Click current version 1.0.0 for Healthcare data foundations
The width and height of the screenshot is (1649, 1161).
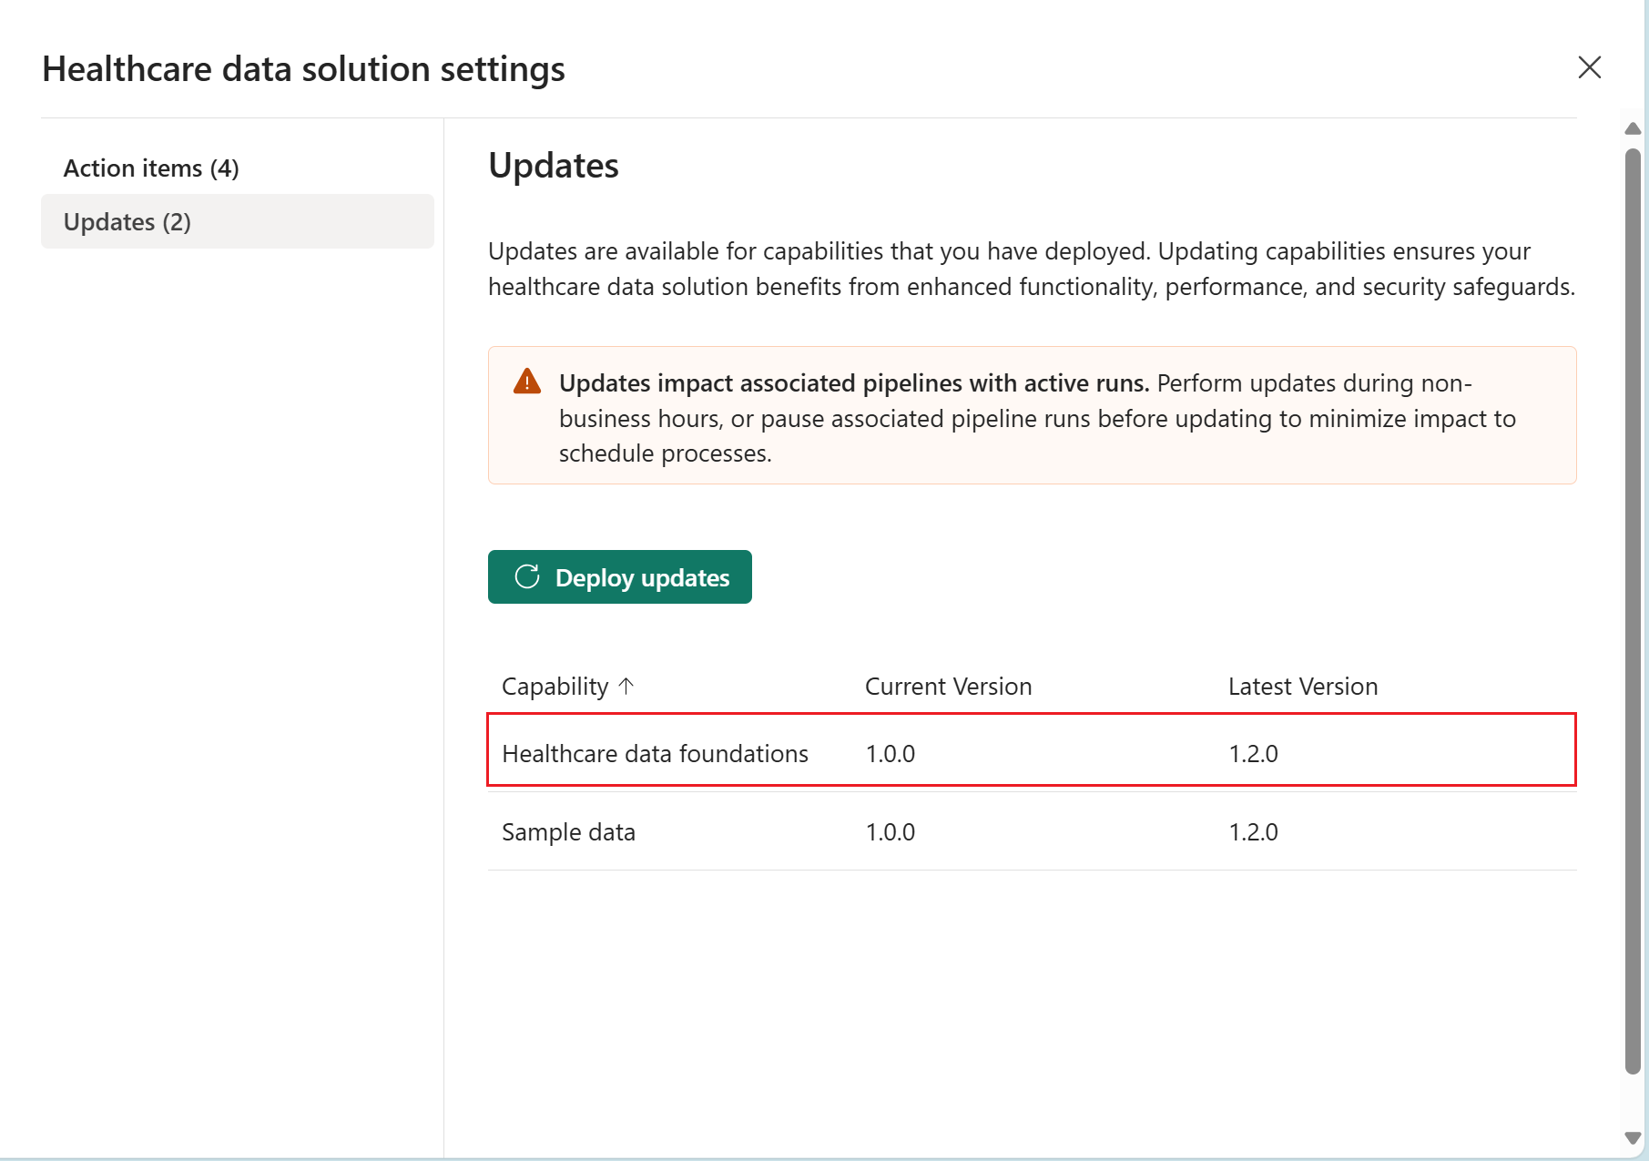pos(890,754)
